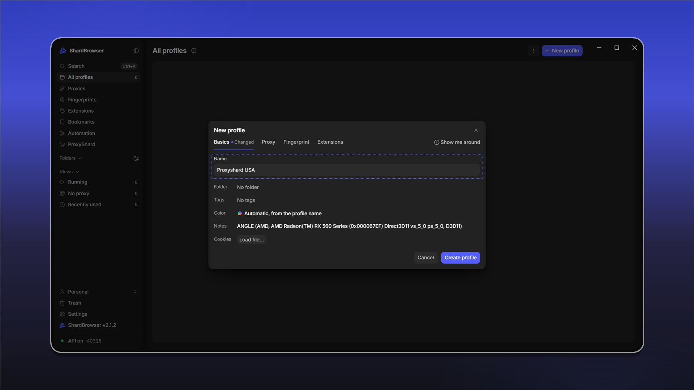Screen dimensions: 694x390
Task: Open the automatic color picker swatch
Action: pyautogui.click(x=239, y=213)
